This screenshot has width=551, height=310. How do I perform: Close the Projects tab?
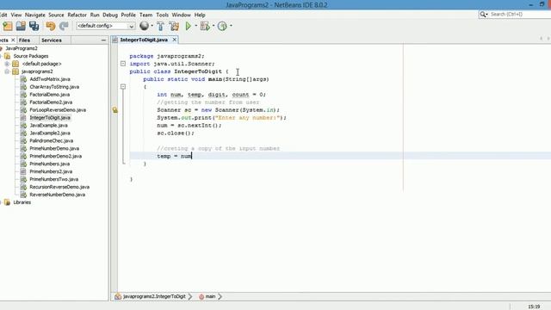coord(13,40)
